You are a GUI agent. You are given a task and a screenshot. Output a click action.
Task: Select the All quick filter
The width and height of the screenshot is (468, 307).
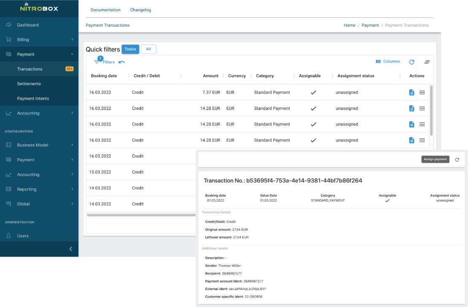coord(148,49)
